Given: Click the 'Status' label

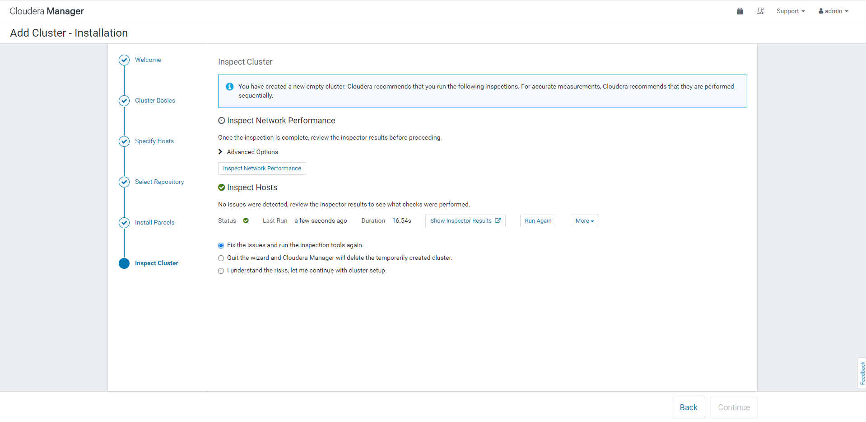Looking at the screenshot, I should pos(227,221).
